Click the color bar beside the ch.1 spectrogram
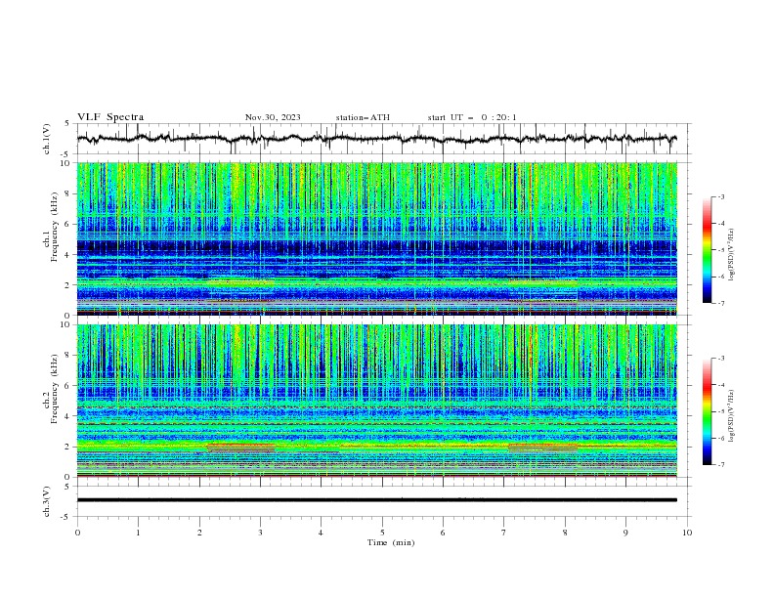 pyautogui.click(x=708, y=249)
